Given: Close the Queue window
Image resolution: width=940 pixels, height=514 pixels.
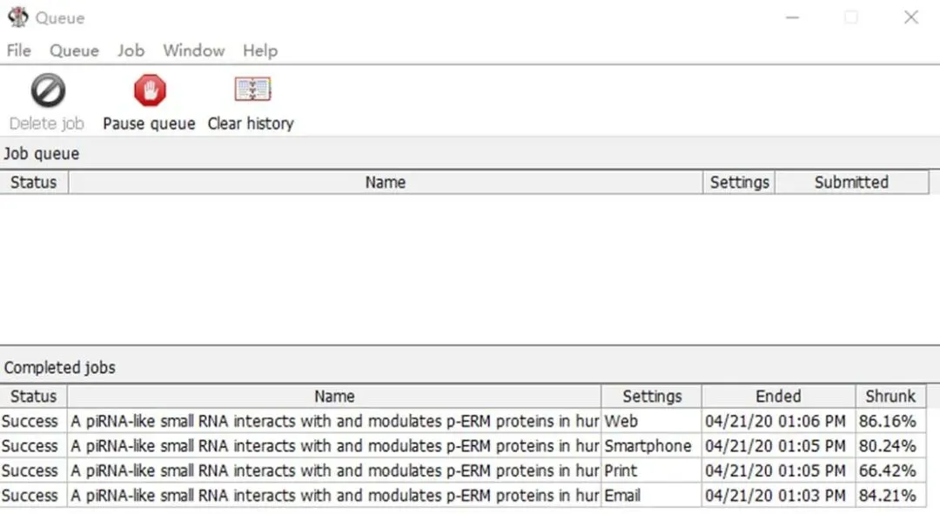Looking at the screenshot, I should coord(910,17).
